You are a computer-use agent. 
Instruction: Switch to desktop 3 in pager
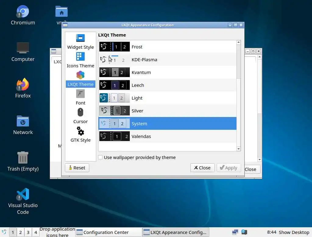point(28,232)
